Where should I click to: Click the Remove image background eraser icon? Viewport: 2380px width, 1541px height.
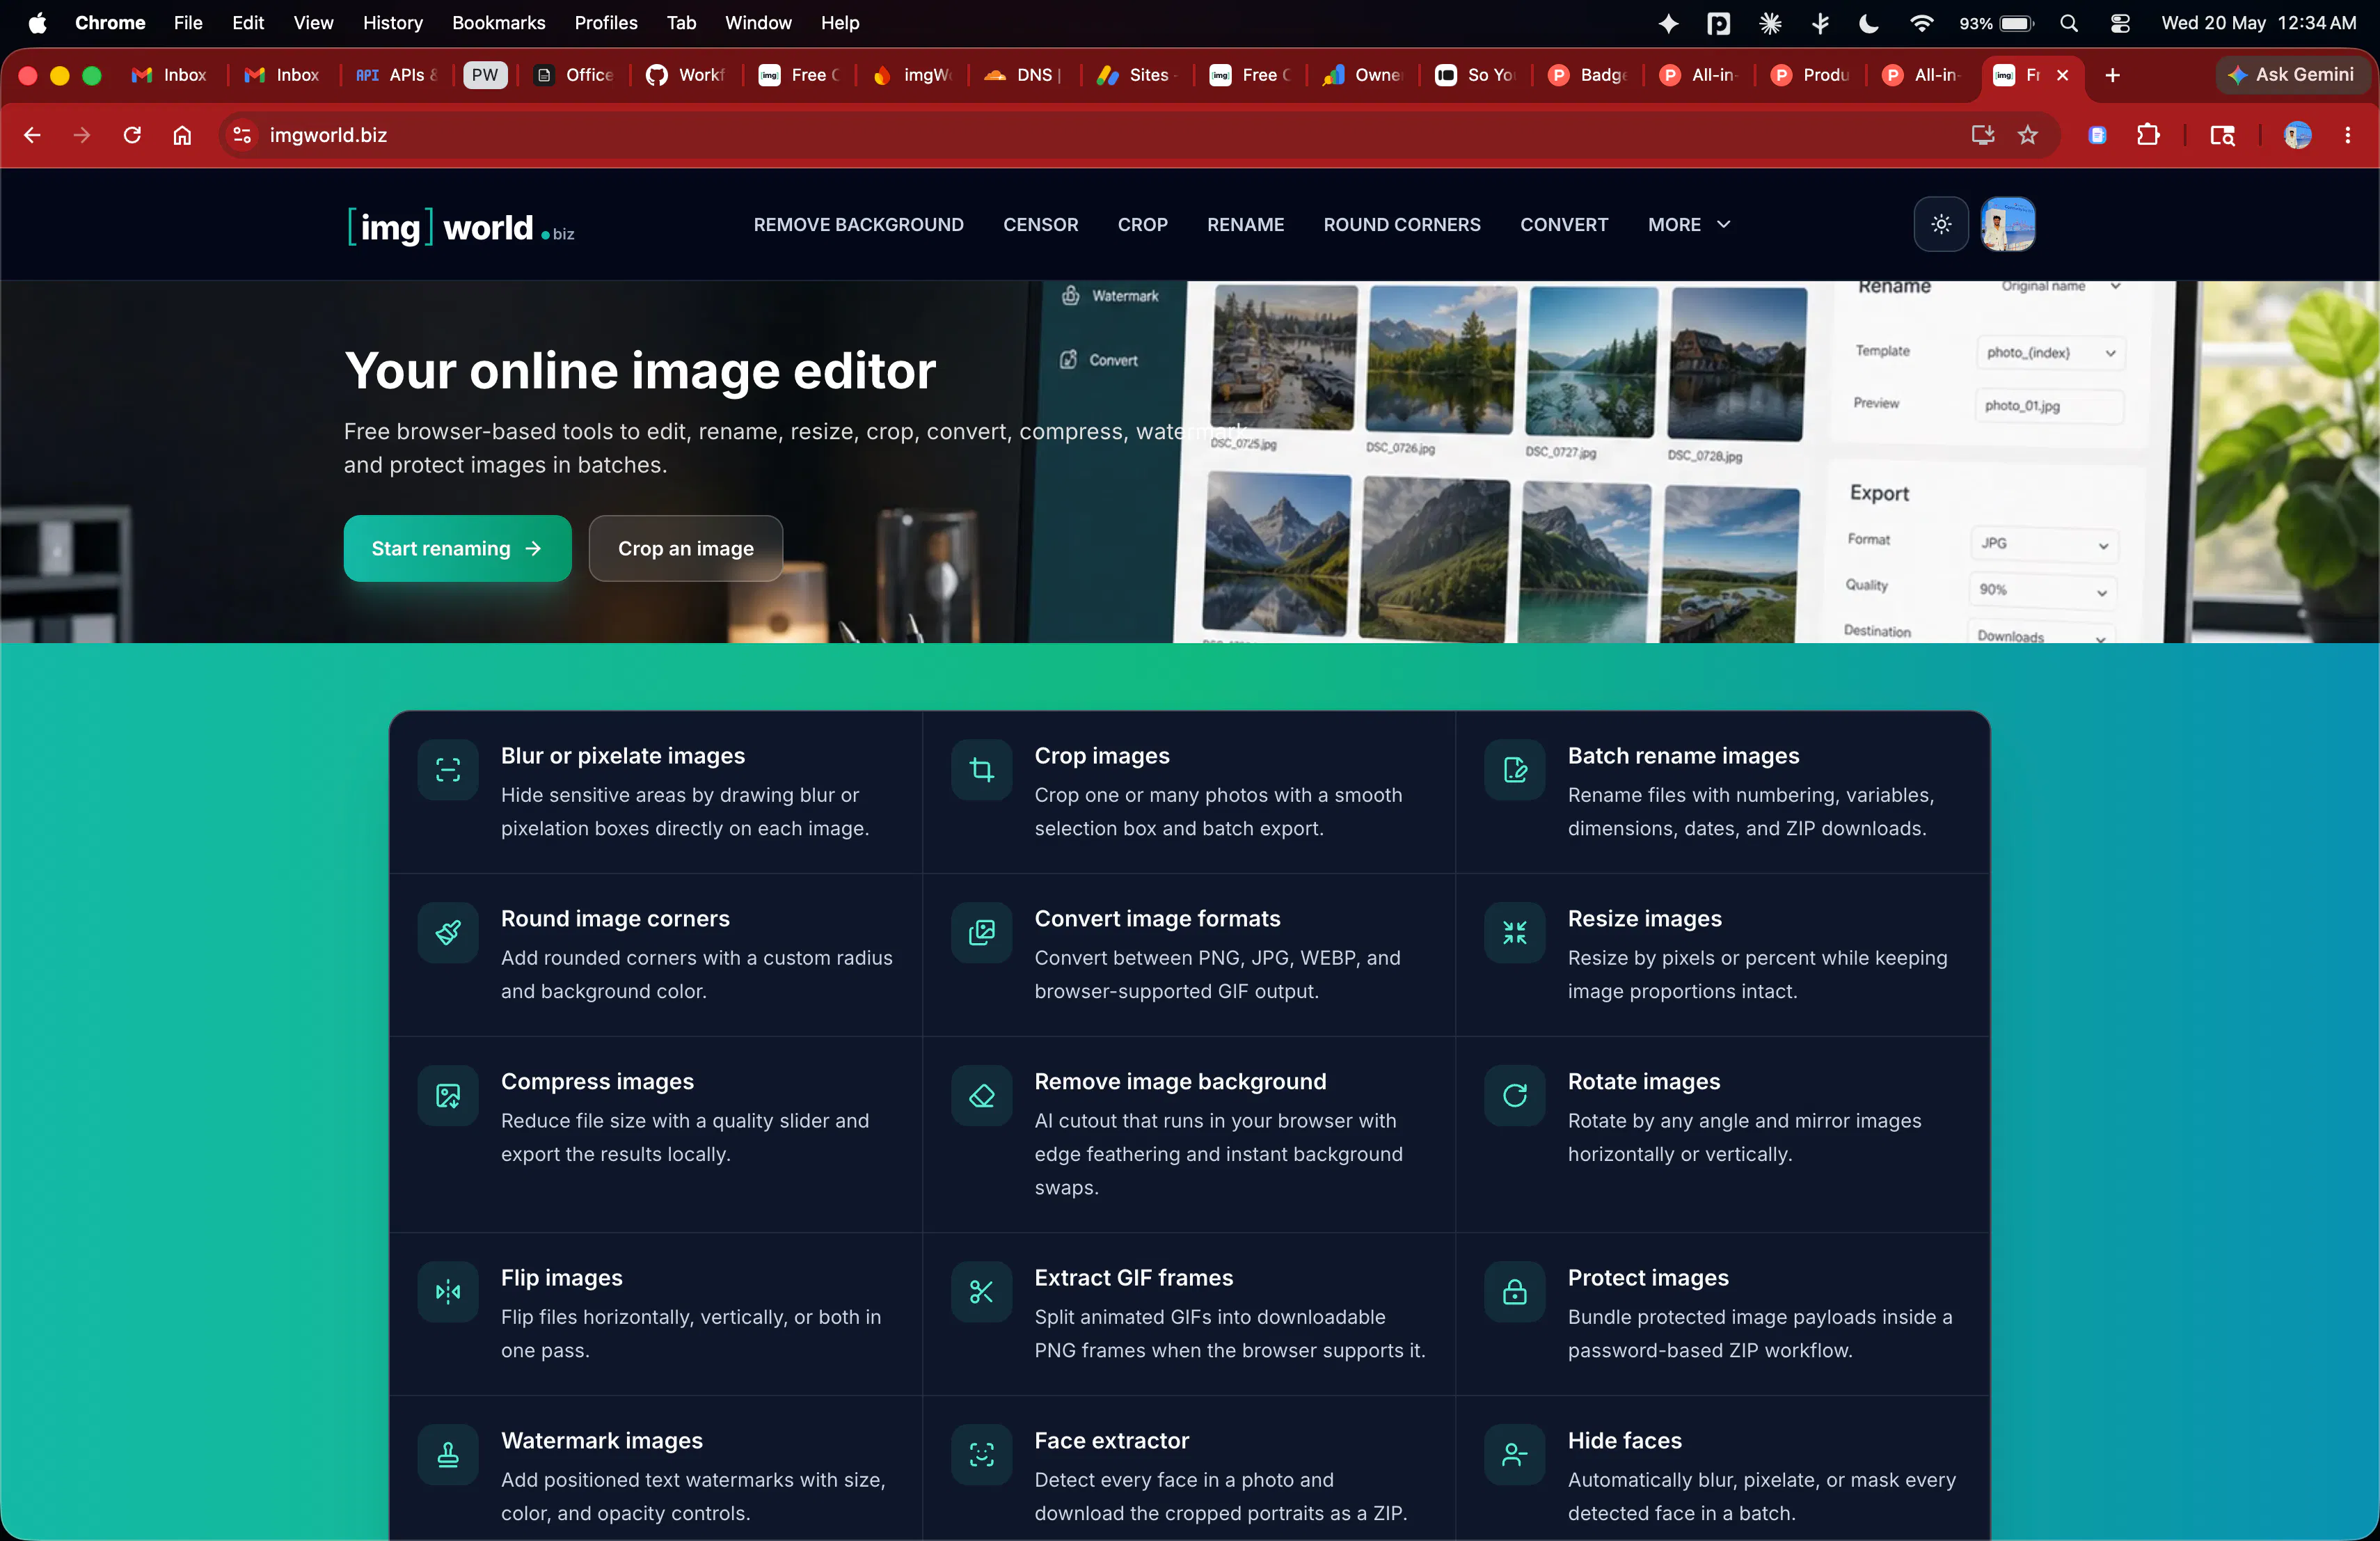(x=981, y=1095)
